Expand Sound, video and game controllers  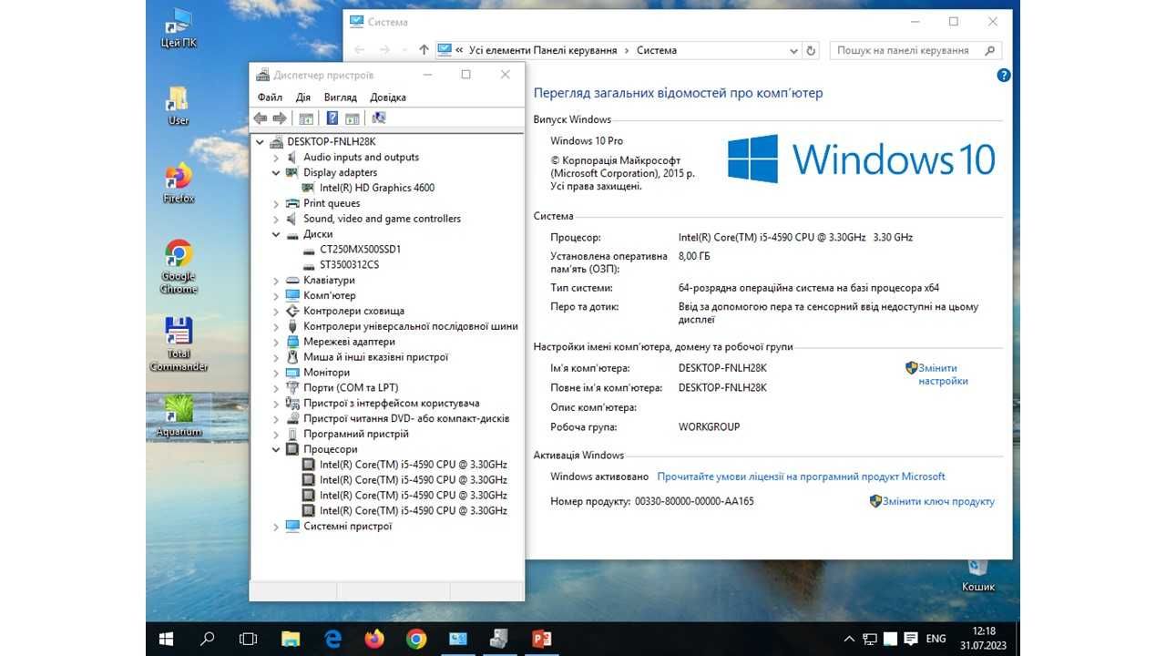276,219
